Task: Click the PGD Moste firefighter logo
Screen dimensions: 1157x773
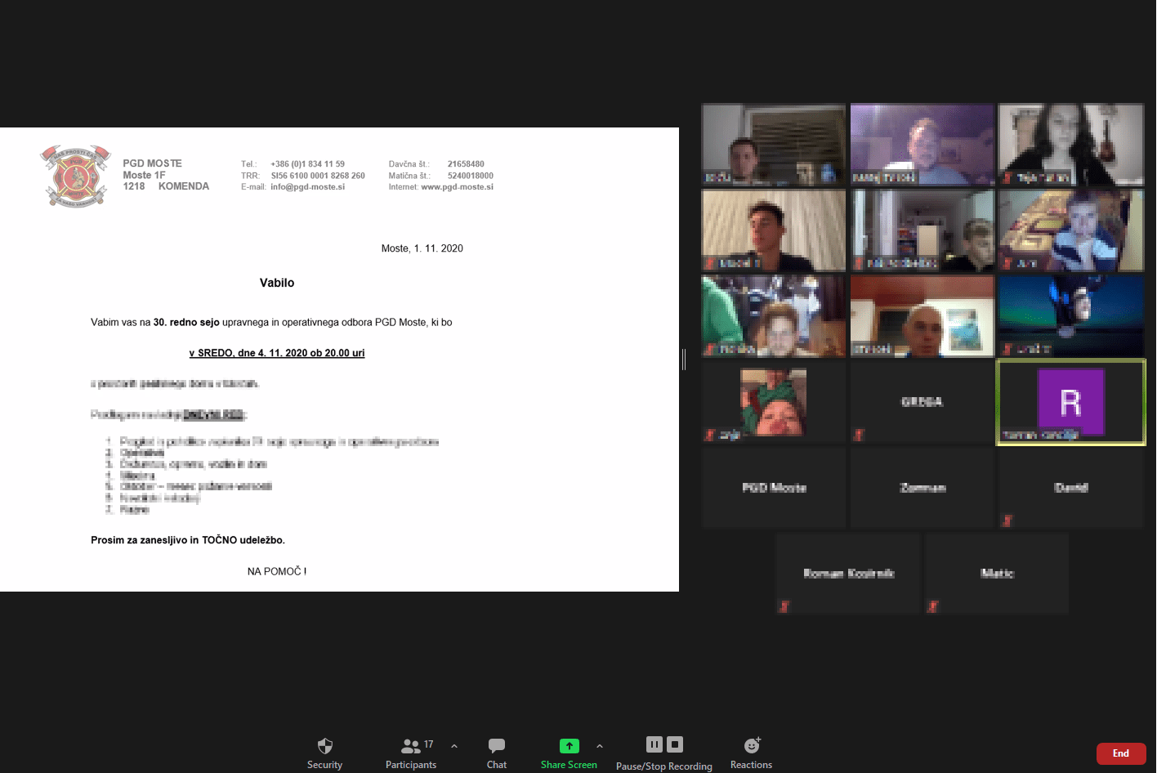Action: pyautogui.click(x=75, y=176)
